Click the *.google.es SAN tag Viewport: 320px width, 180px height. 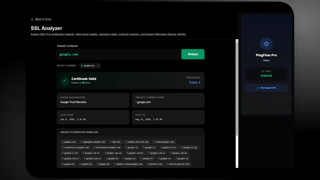(129, 158)
